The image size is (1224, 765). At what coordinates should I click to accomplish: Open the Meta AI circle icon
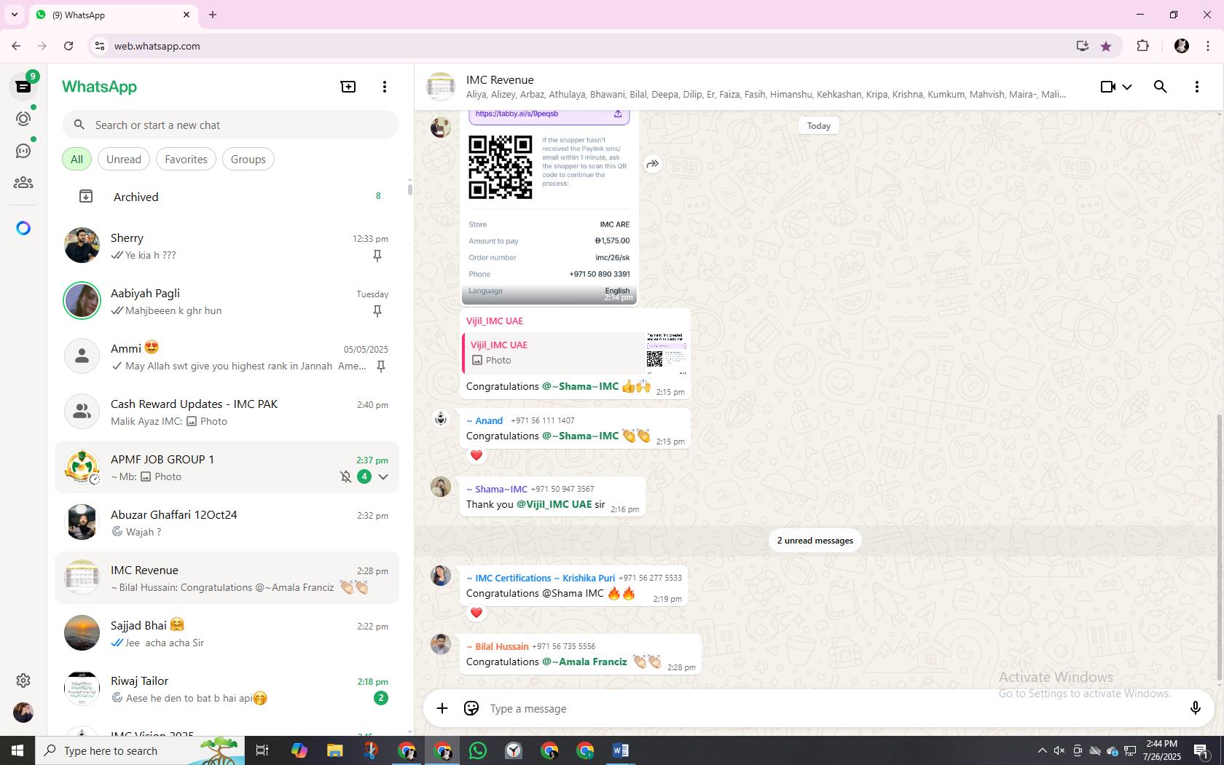pos(23,228)
